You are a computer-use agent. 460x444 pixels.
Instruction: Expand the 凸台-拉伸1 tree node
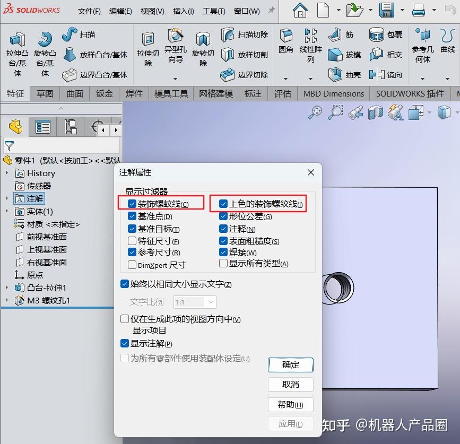click(x=7, y=288)
